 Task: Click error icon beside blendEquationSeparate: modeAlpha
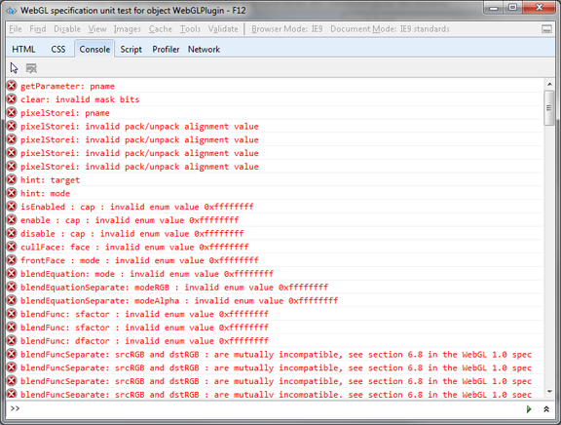tap(12, 300)
